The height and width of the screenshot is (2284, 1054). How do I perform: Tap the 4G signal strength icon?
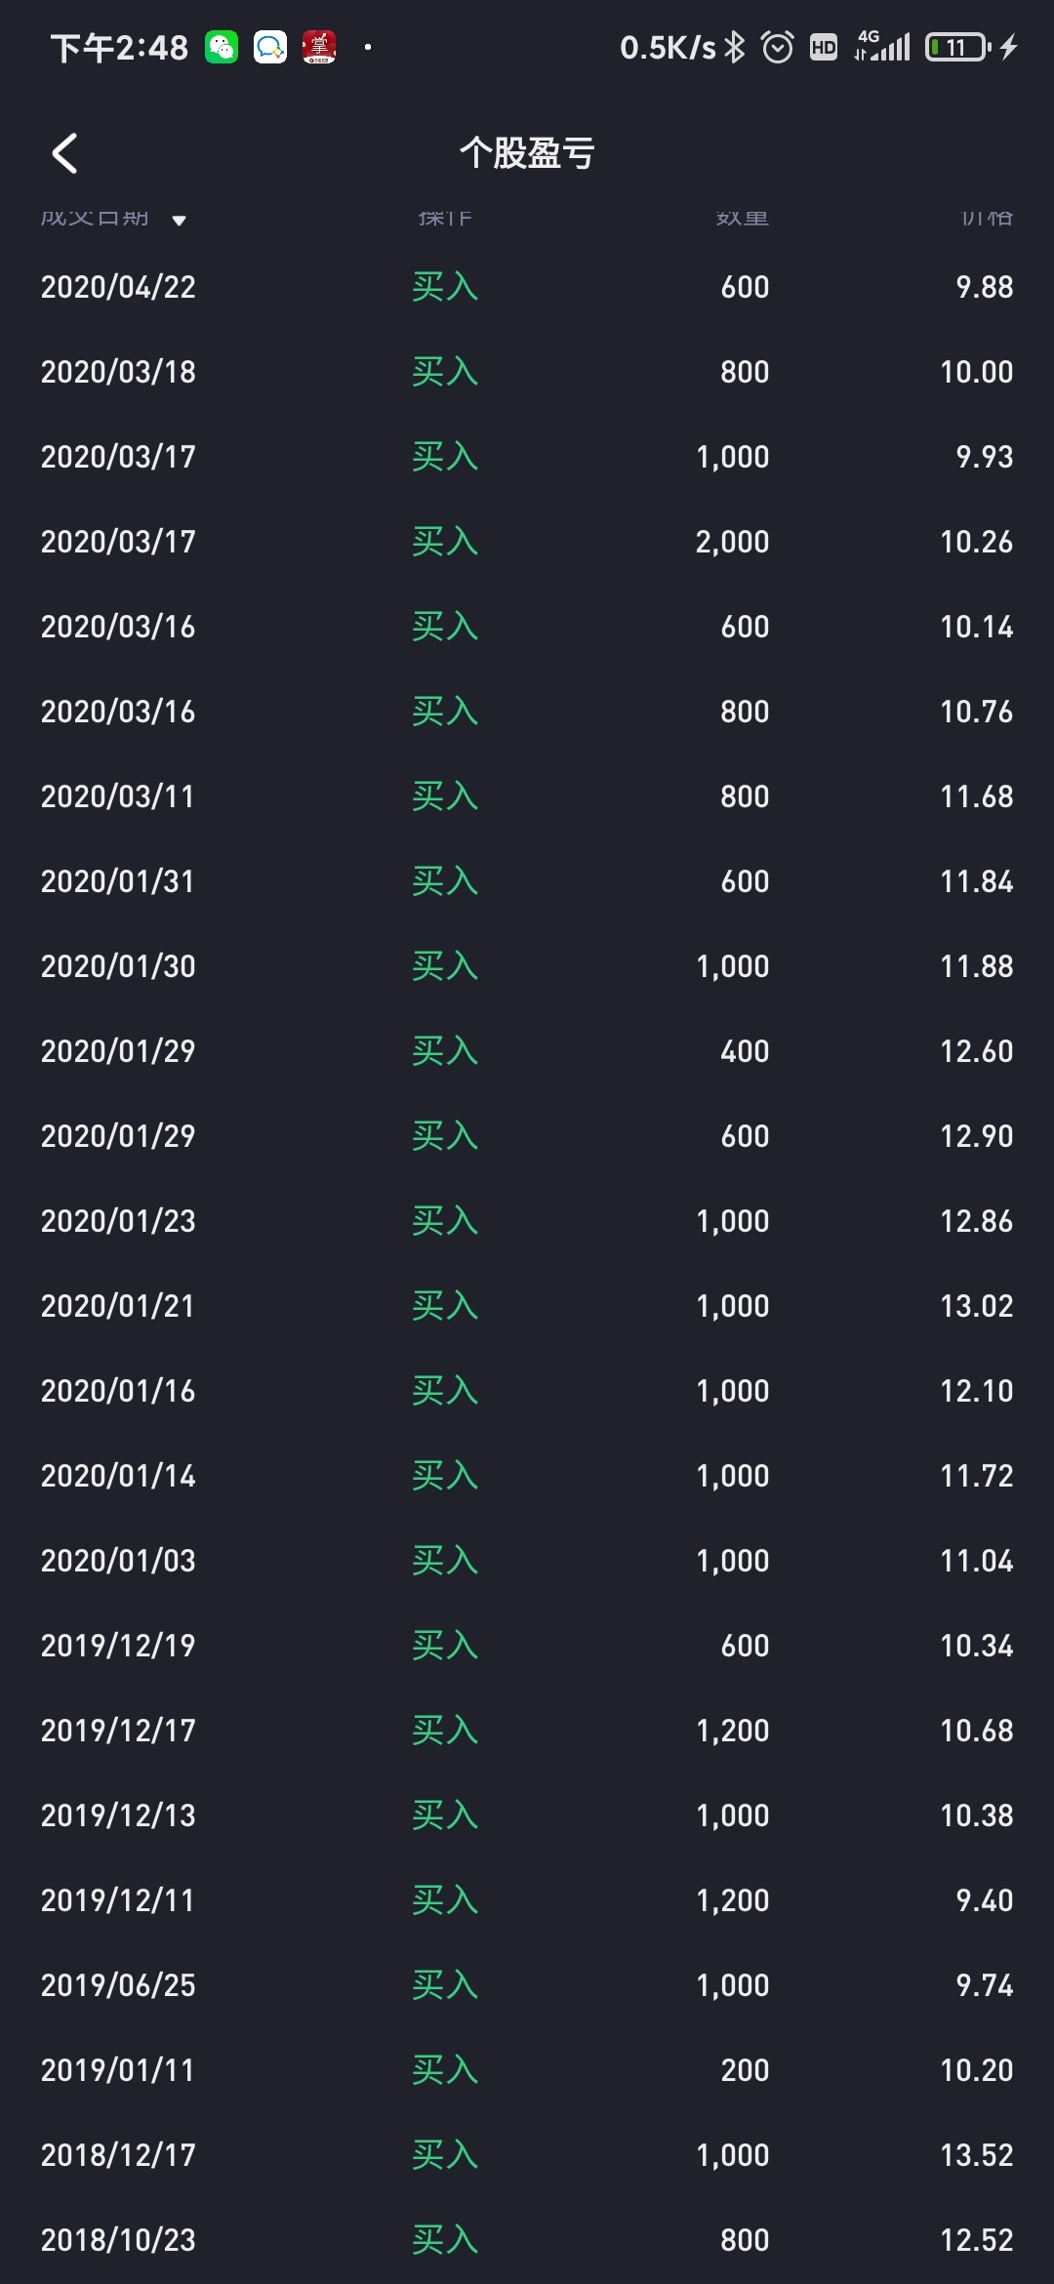coord(882,46)
